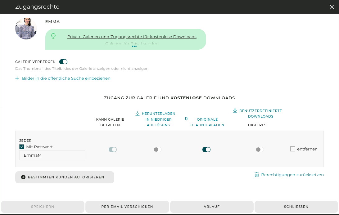
Task: Click the plus icon next to öffentliche Suche
Action: tap(17, 78)
